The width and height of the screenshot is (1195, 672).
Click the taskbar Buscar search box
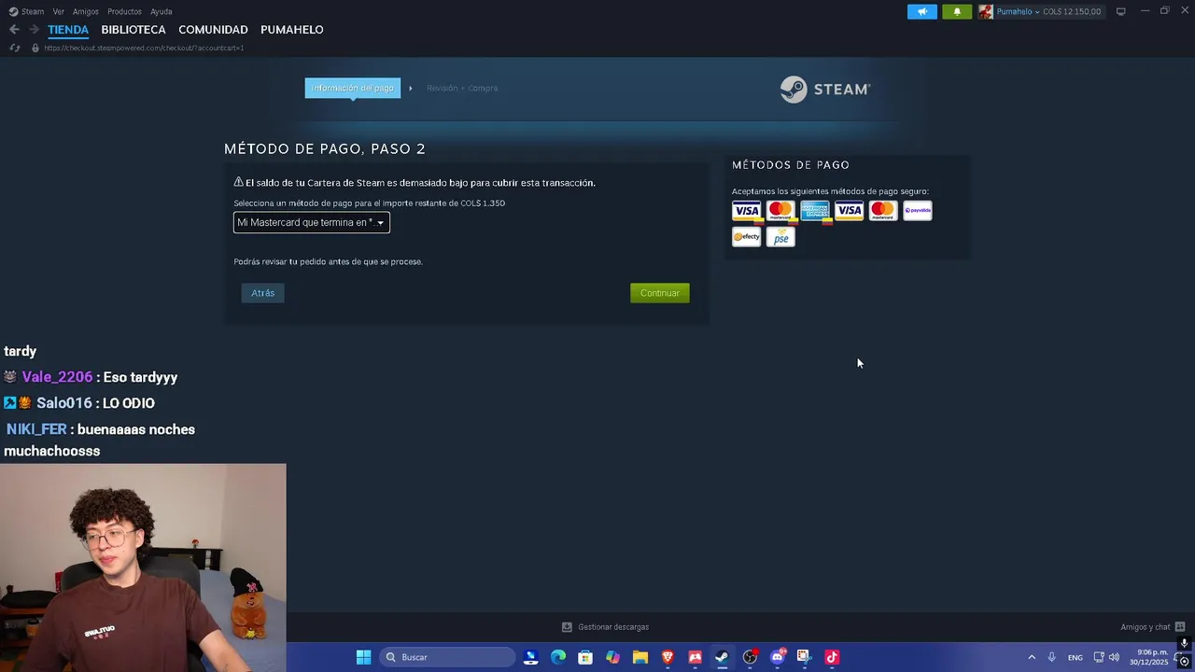(447, 657)
